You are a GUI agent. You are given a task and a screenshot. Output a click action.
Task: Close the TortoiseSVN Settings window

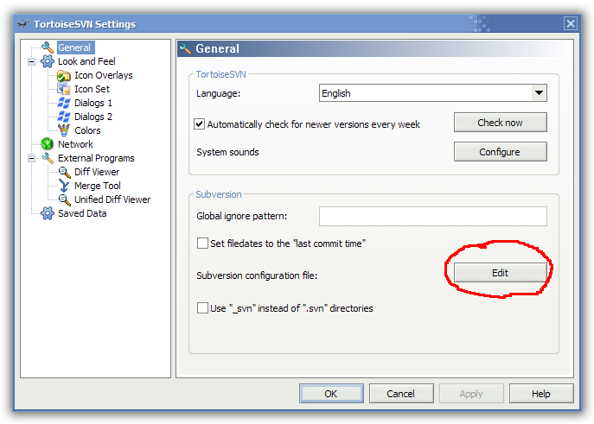[x=571, y=23]
